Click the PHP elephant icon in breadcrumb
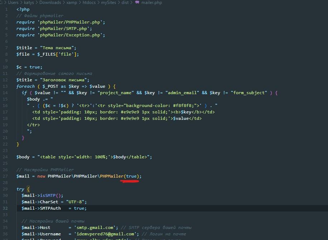328x240 pixels. coord(137,2)
